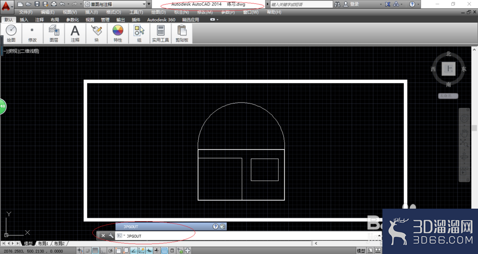Open the 块 block panel
Screen dimensions: 478x254
[97, 33]
